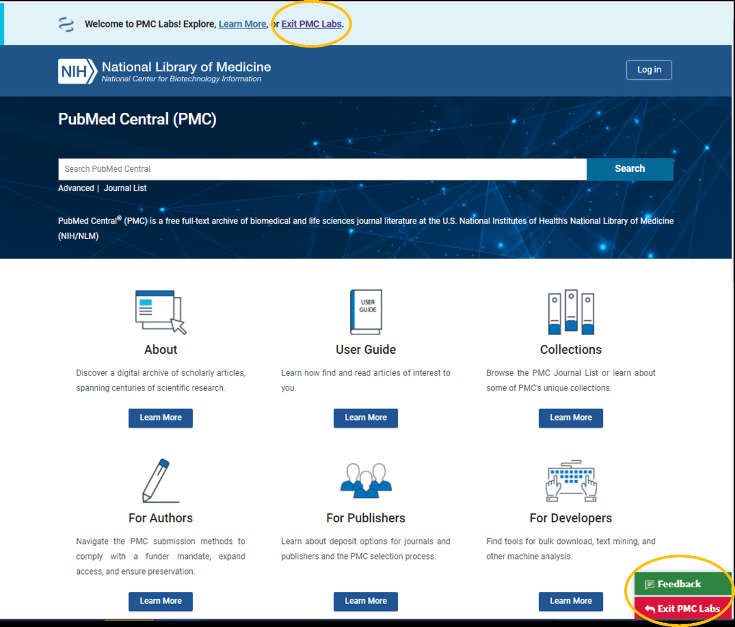Click the Collections binders icon
The height and width of the screenshot is (627, 735).
(571, 312)
